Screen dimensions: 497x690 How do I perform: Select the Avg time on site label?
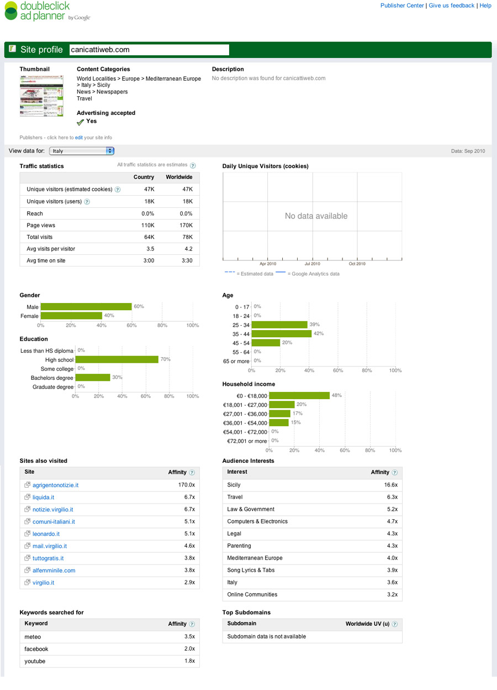click(46, 260)
